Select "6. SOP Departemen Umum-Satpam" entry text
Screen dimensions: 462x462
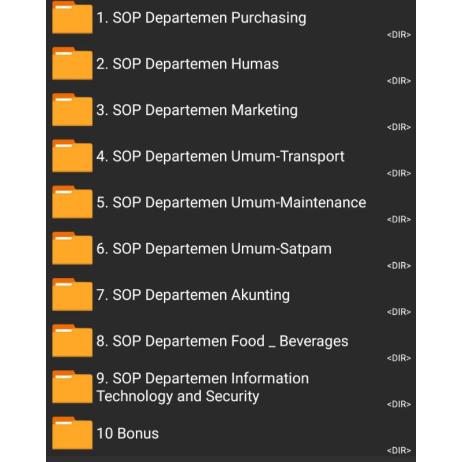point(214,249)
